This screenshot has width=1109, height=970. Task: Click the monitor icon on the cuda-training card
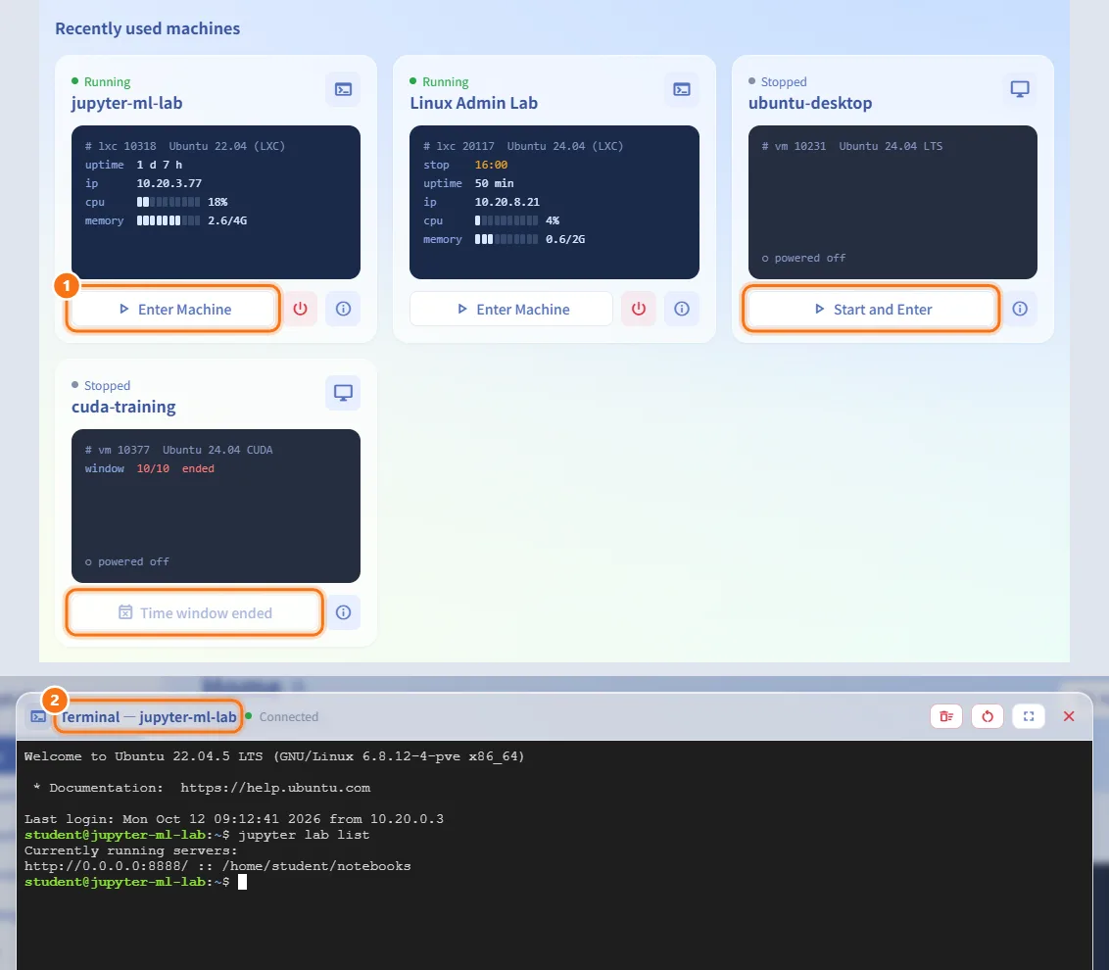click(x=343, y=393)
